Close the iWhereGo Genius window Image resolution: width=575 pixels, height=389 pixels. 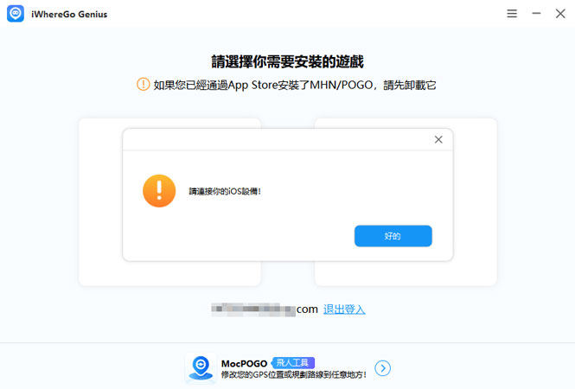[x=560, y=14]
